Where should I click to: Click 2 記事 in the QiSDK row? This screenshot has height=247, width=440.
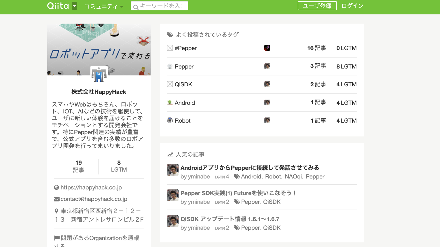(318, 84)
